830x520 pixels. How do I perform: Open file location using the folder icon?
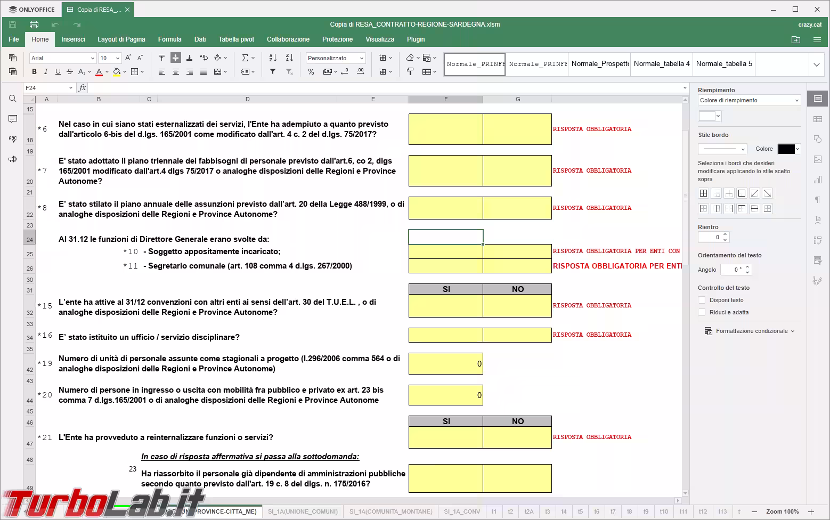796,39
